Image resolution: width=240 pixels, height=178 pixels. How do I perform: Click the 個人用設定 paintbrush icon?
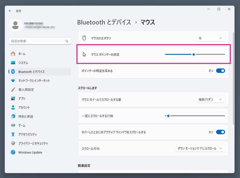(x=13, y=90)
